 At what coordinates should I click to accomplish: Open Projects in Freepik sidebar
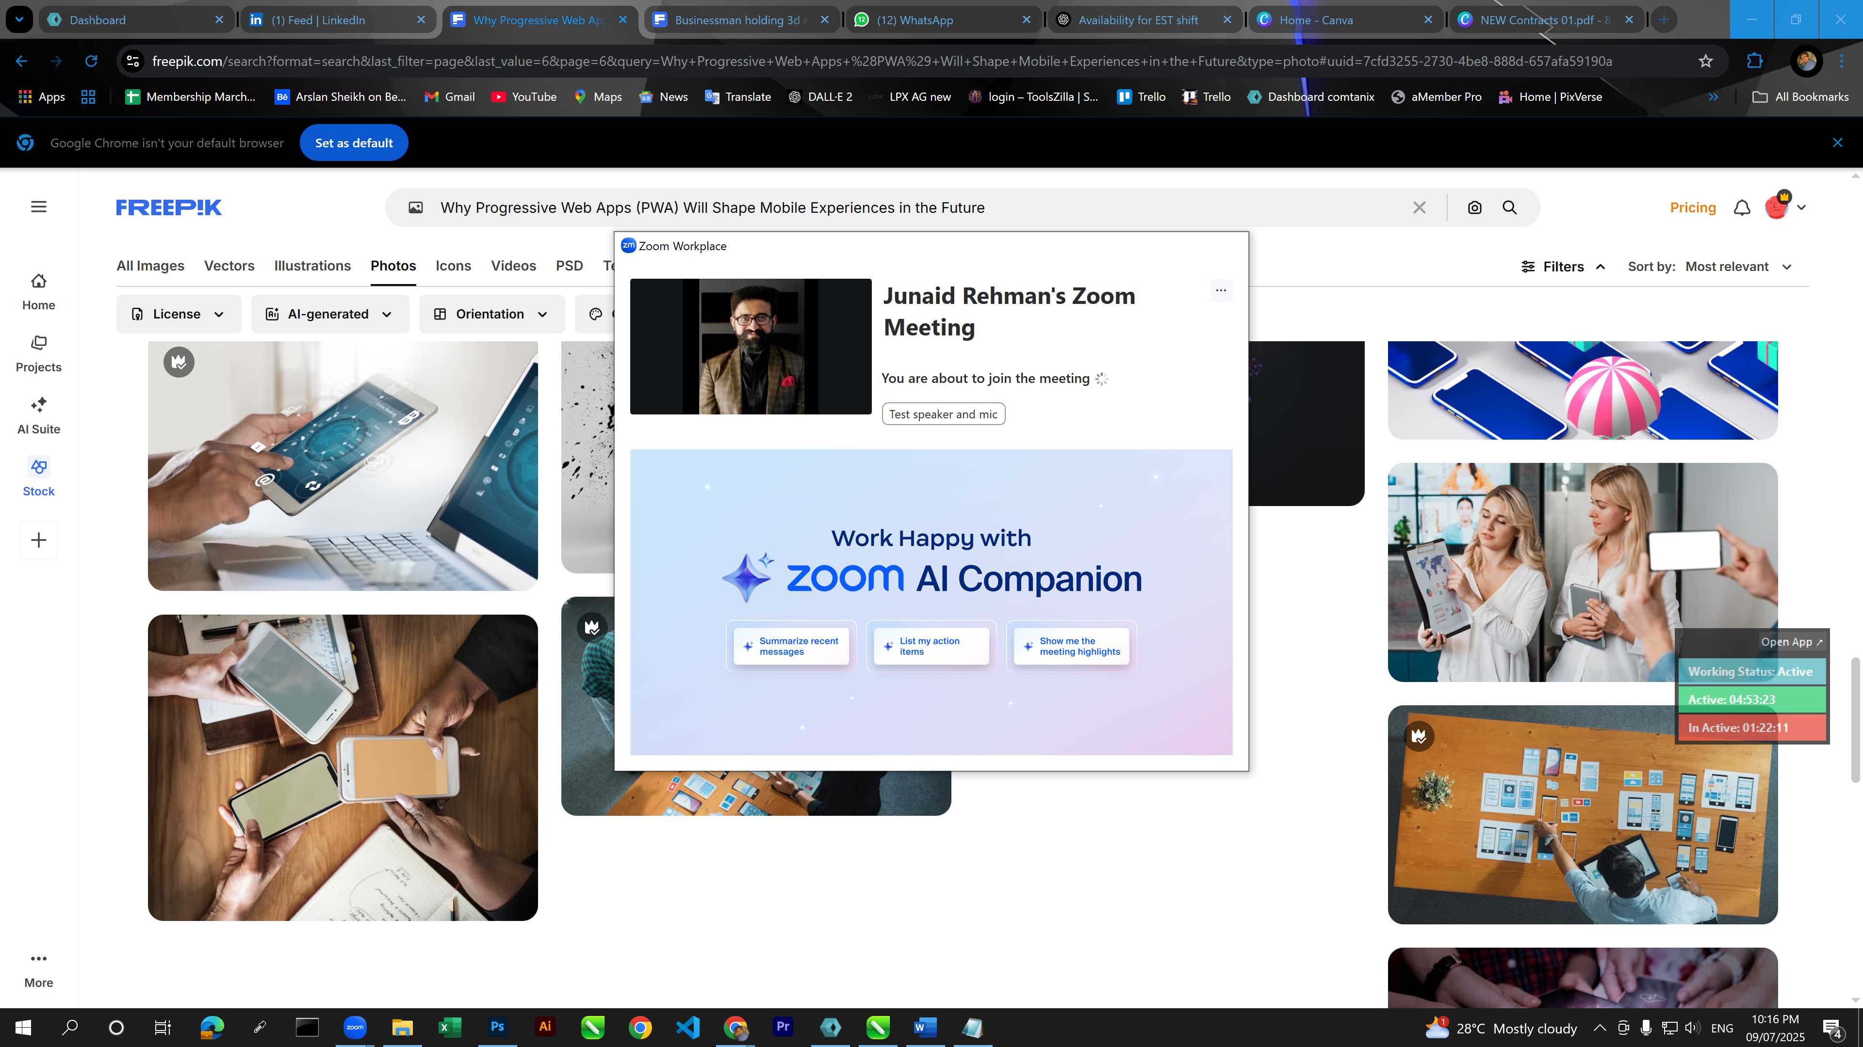38,353
